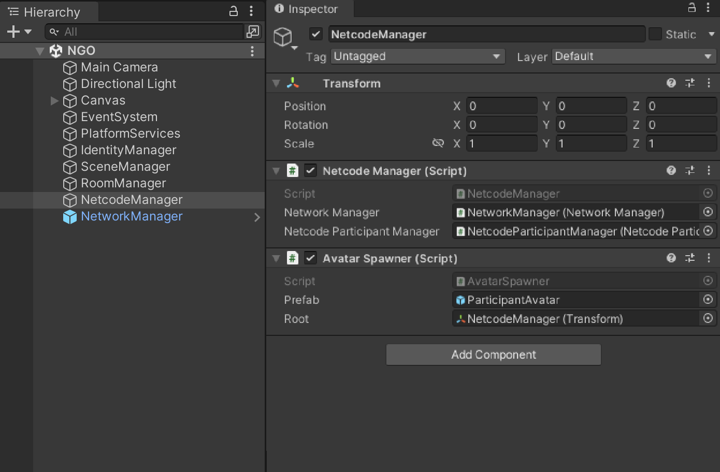Image resolution: width=720 pixels, height=472 pixels.
Task: Open the NGO scene options menu
Action: point(252,51)
